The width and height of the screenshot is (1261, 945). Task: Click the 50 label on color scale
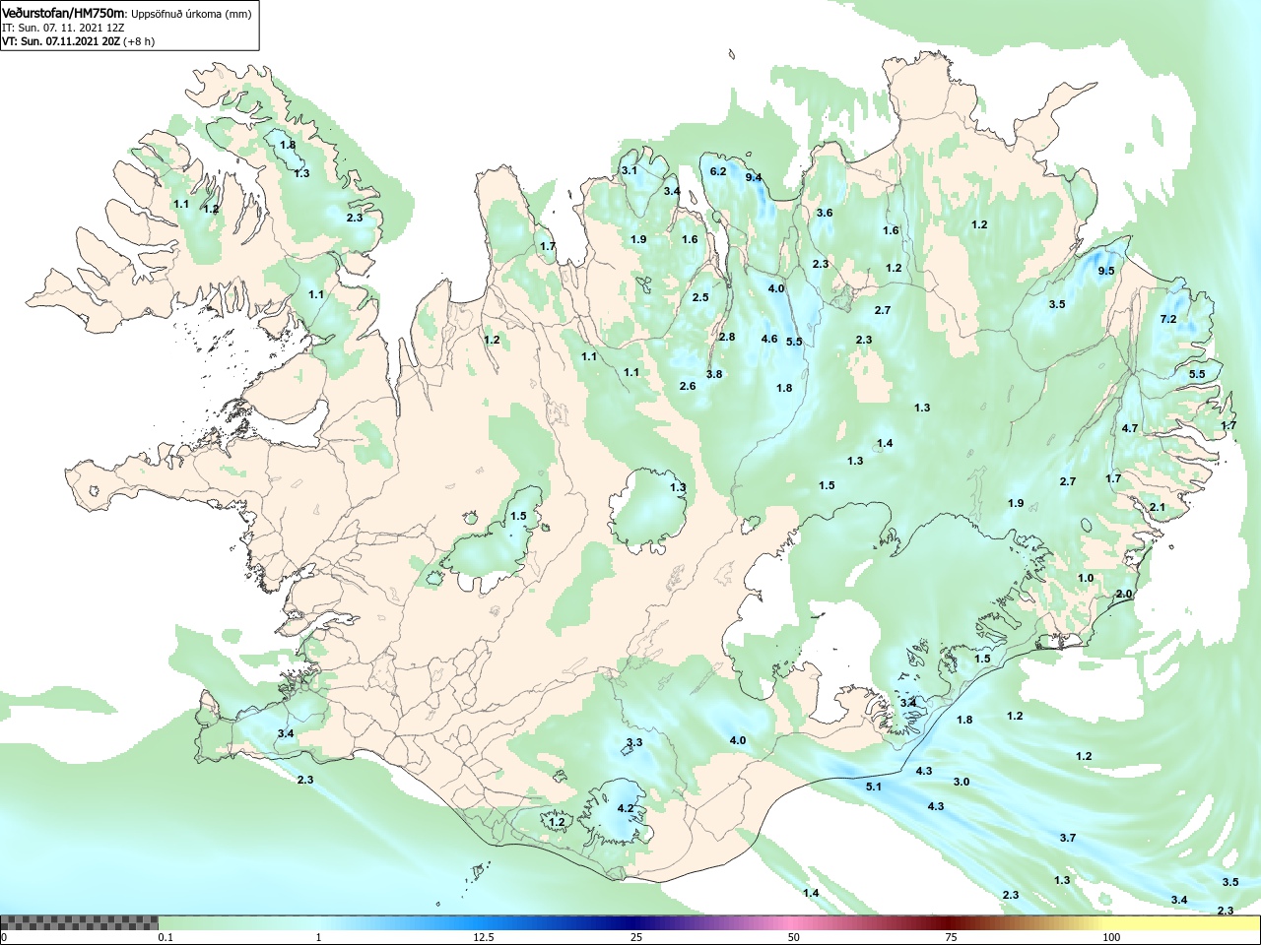tap(794, 937)
